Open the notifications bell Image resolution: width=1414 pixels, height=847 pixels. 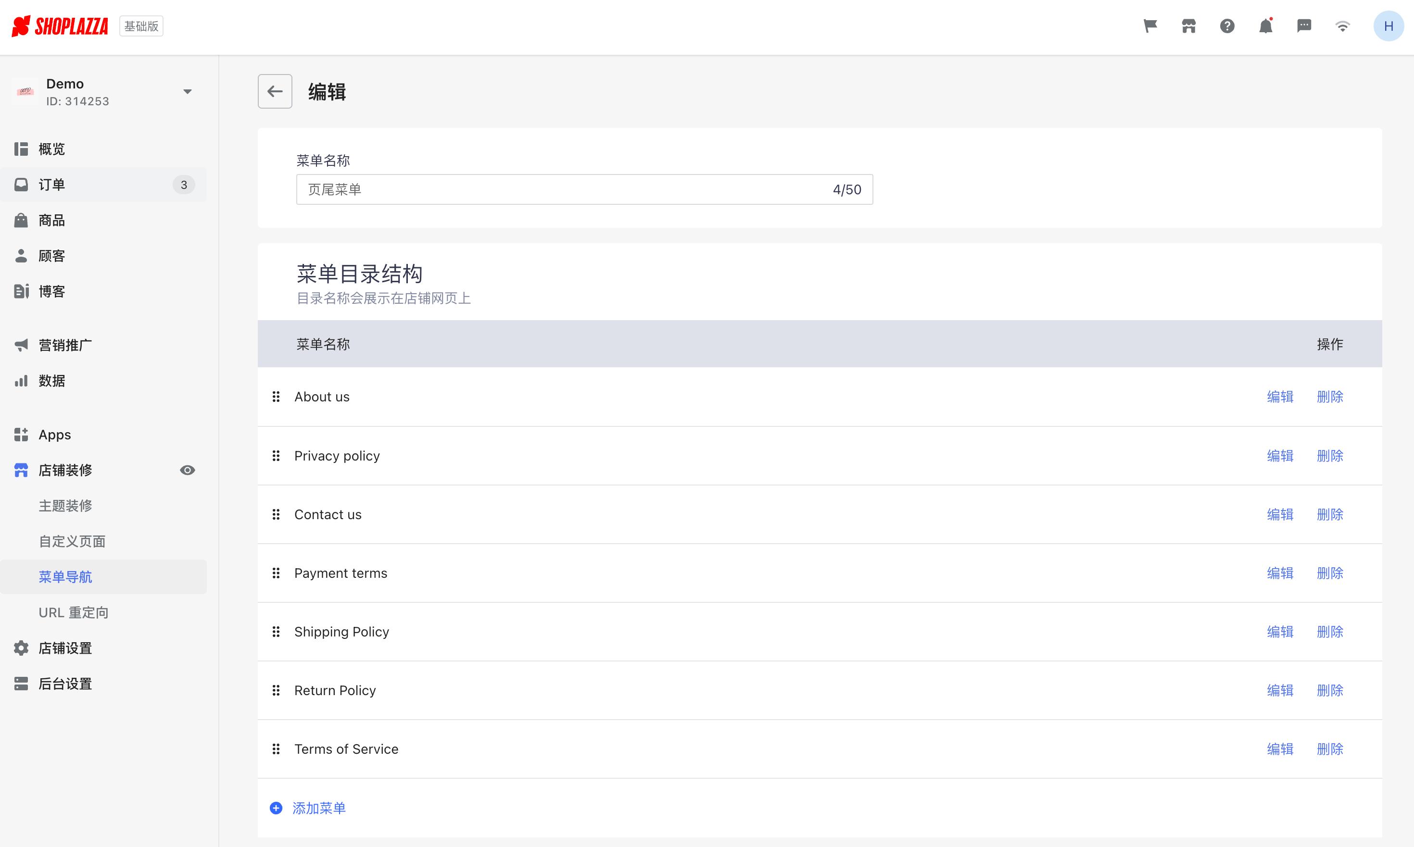[1265, 25]
